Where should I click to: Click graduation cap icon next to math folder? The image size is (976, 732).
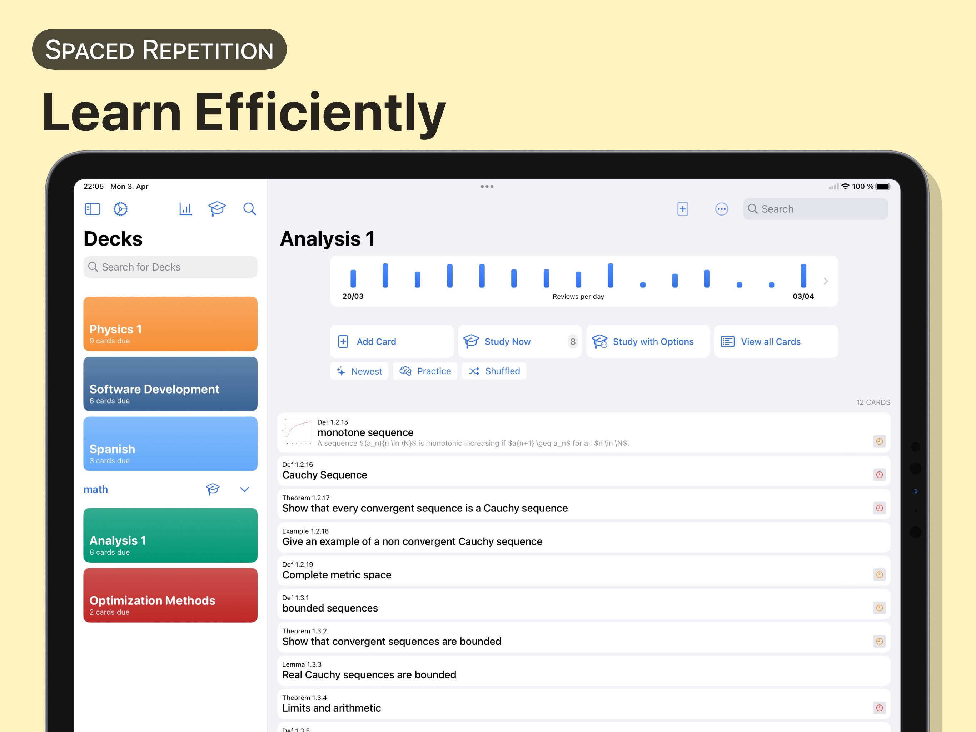[213, 489]
